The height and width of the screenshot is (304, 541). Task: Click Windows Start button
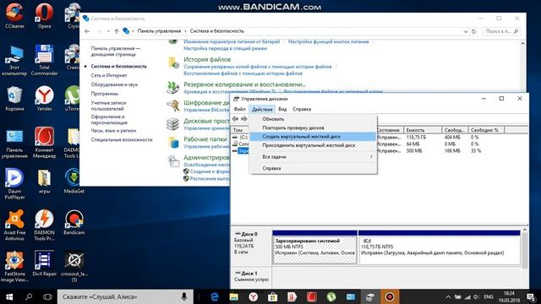point(9,296)
